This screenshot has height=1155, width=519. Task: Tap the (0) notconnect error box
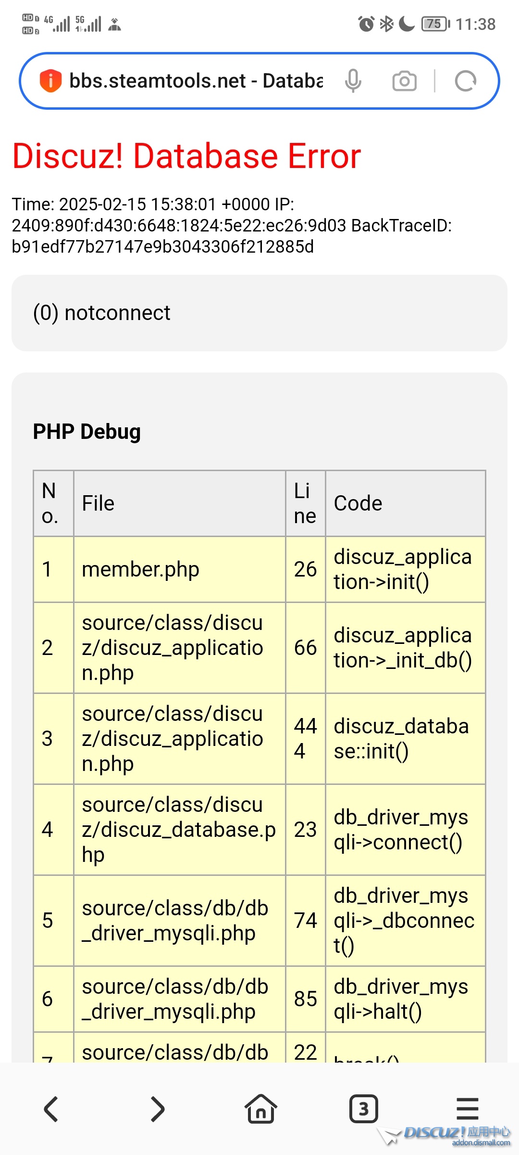[259, 313]
